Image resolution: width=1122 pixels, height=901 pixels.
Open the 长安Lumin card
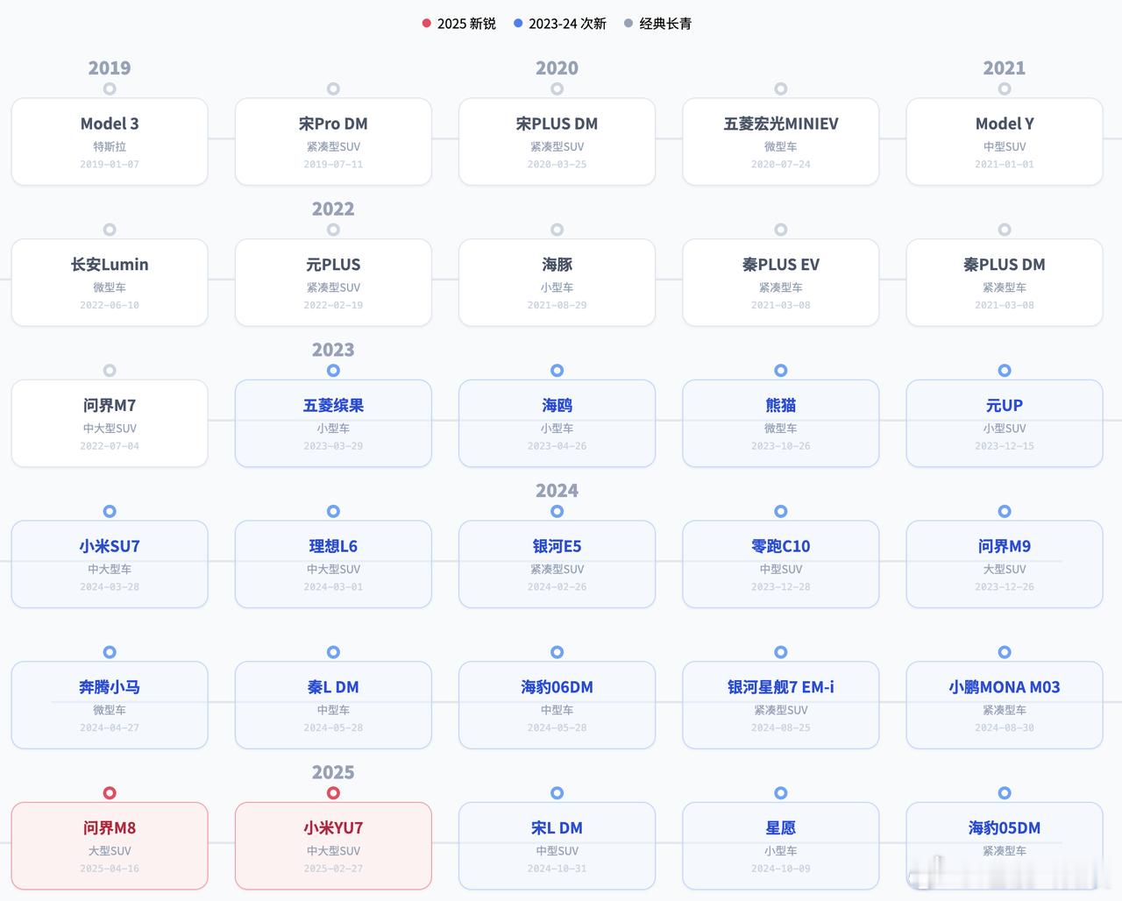110,282
